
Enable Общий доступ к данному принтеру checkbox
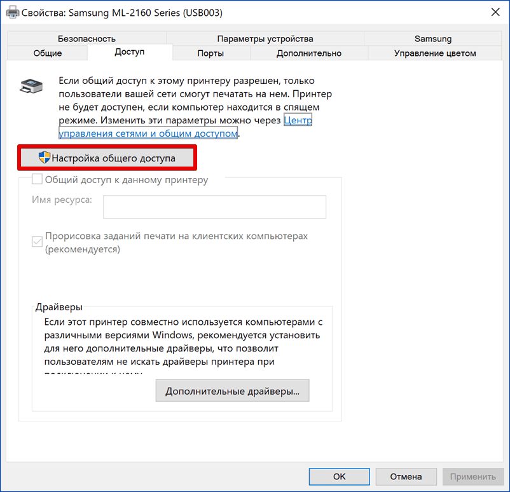point(37,179)
